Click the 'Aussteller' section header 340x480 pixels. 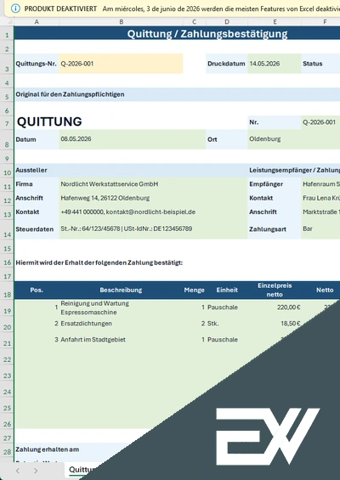131,170
